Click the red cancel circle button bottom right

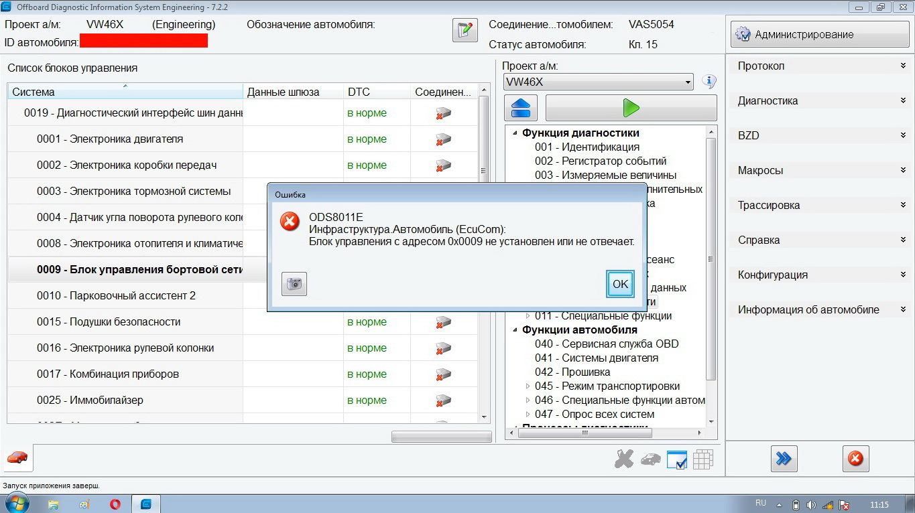(855, 459)
